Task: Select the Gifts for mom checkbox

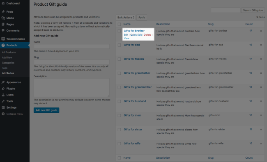Action: (x=119, y=115)
